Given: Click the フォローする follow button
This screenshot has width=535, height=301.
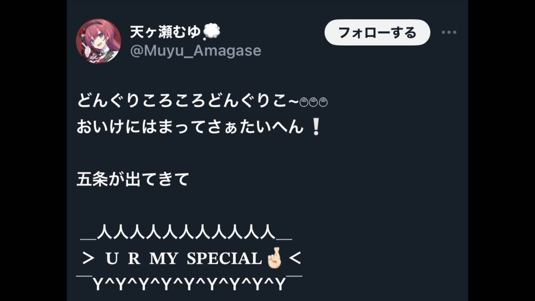Looking at the screenshot, I should pos(377,32).
